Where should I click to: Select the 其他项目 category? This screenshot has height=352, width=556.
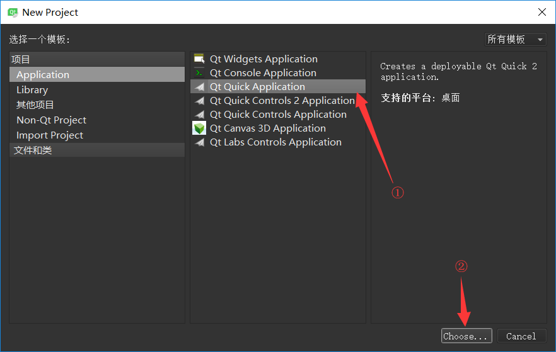click(97, 105)
